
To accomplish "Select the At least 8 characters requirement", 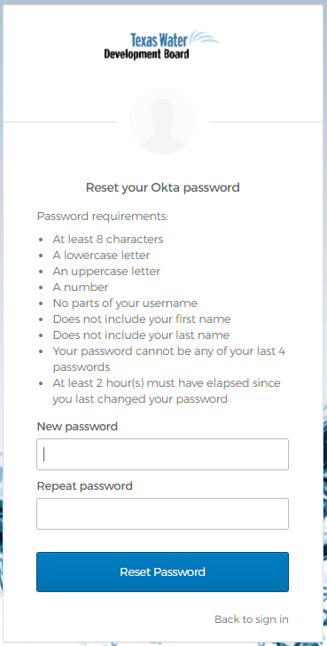I will click(108, 240).
